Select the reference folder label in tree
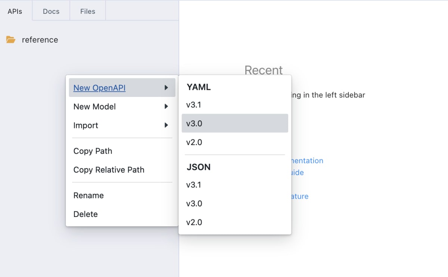448x277 pixels. tap(40, 40)
